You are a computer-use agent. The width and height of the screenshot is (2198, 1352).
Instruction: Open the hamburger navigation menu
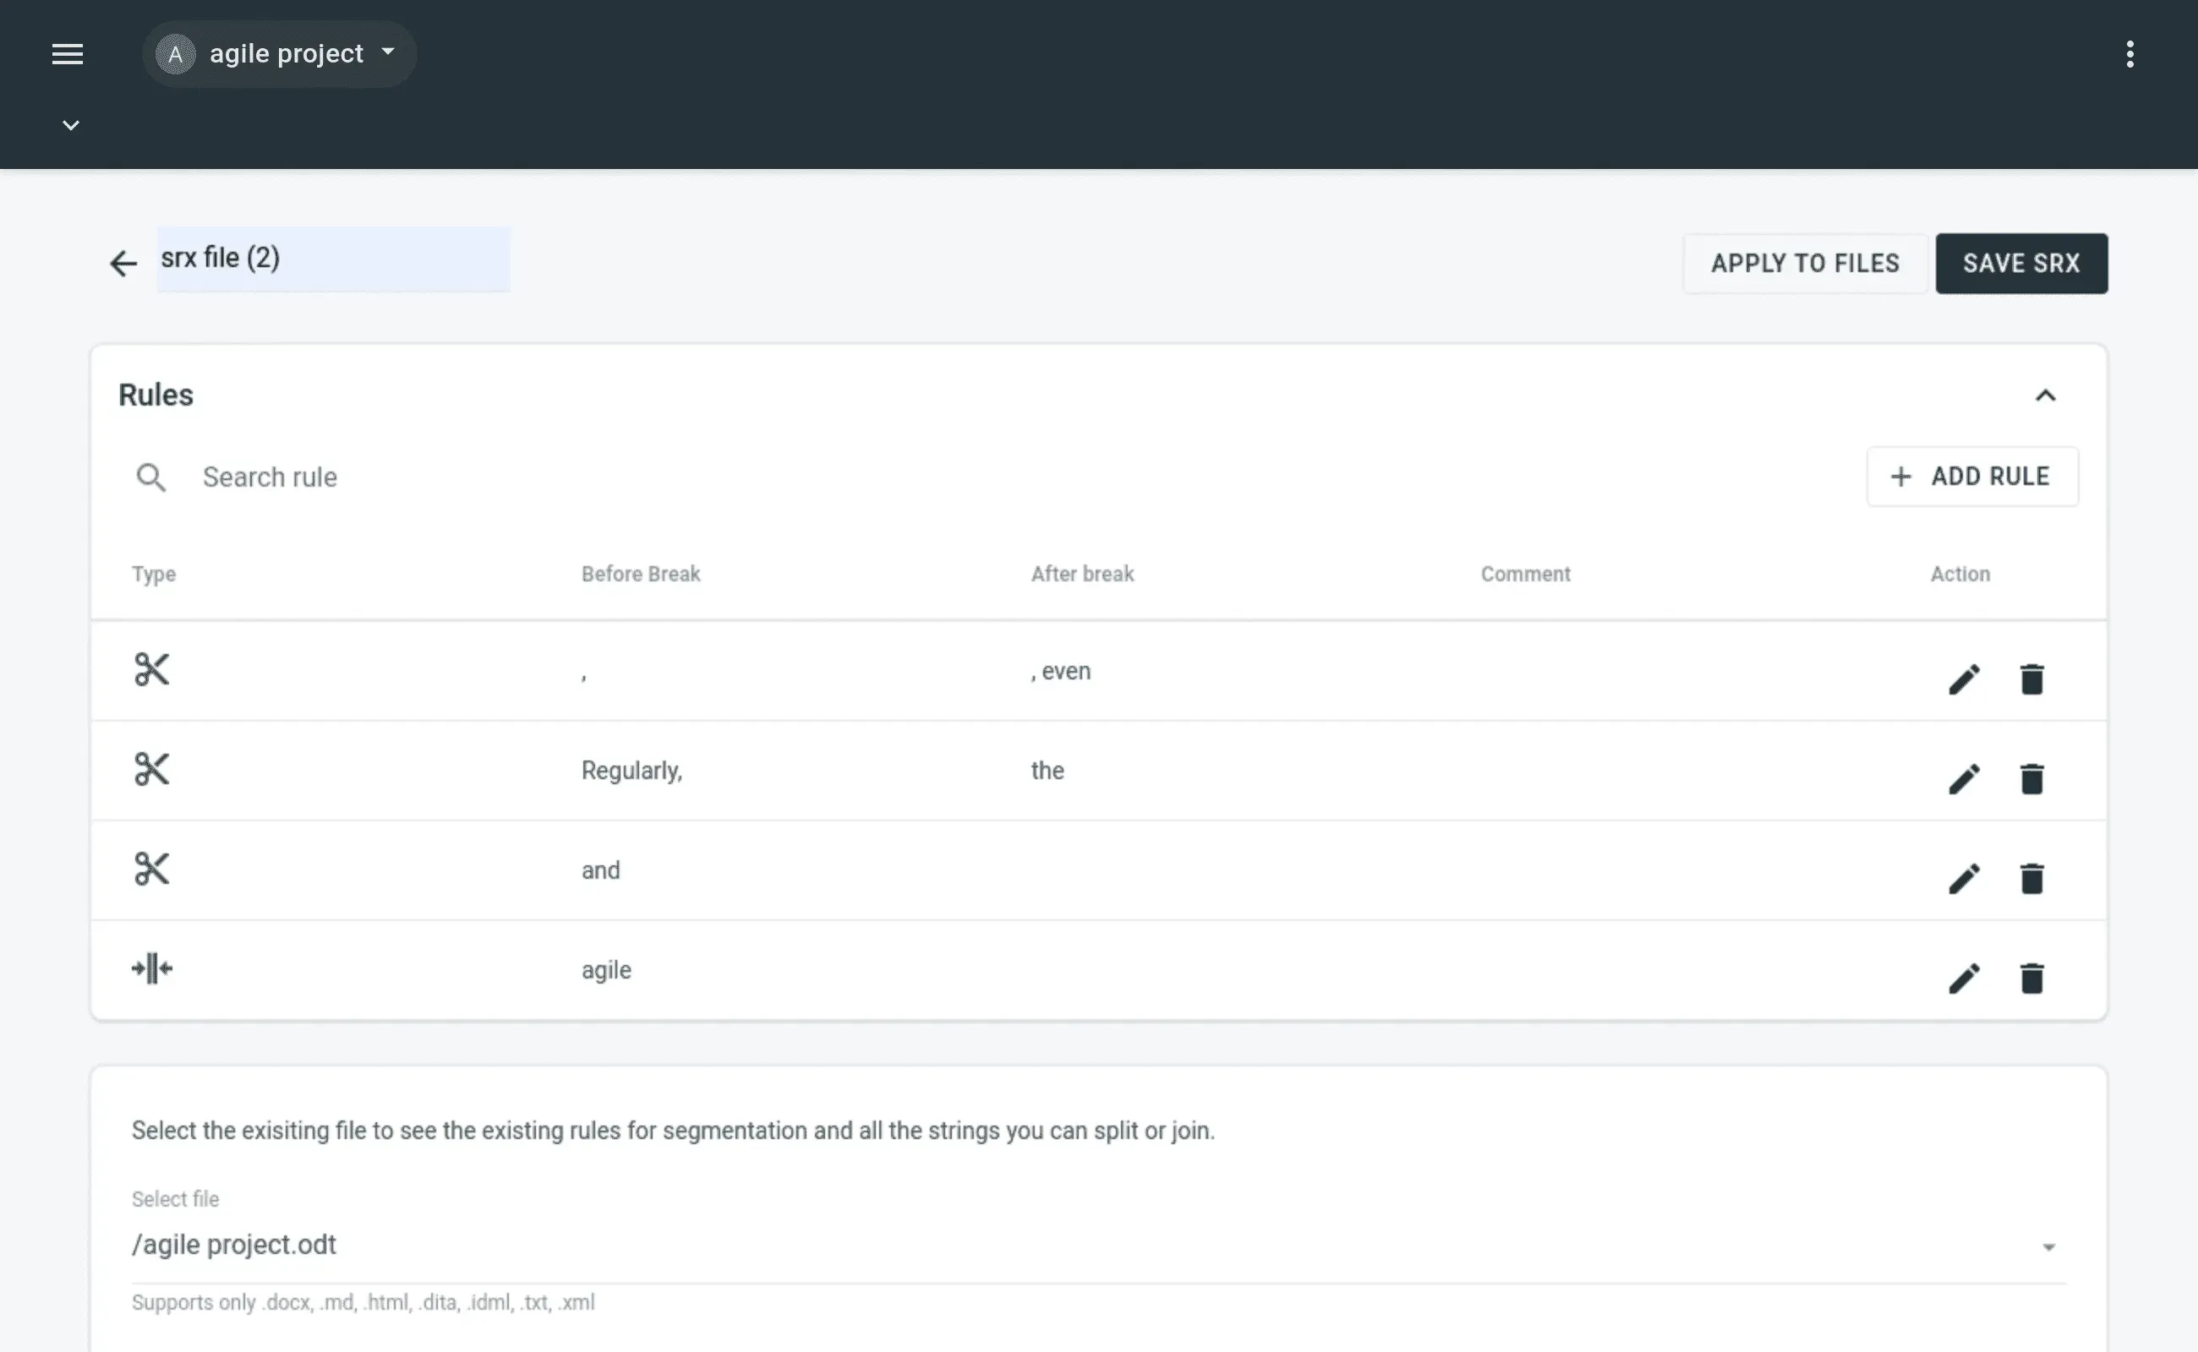click(x=67, y=55)
